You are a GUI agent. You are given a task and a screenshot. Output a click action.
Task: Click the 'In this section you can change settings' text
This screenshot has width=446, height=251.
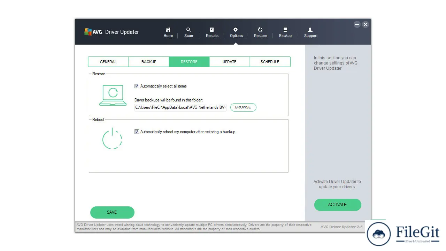click(x=336, y=63)
